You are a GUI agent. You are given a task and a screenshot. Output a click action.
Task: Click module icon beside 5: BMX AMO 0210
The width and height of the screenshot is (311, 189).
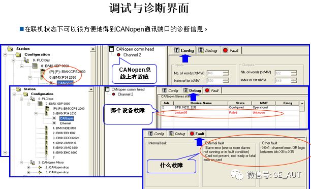click(x=46, y=148)
